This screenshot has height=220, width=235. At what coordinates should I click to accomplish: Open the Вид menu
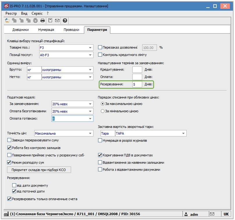tap(24, 13)
